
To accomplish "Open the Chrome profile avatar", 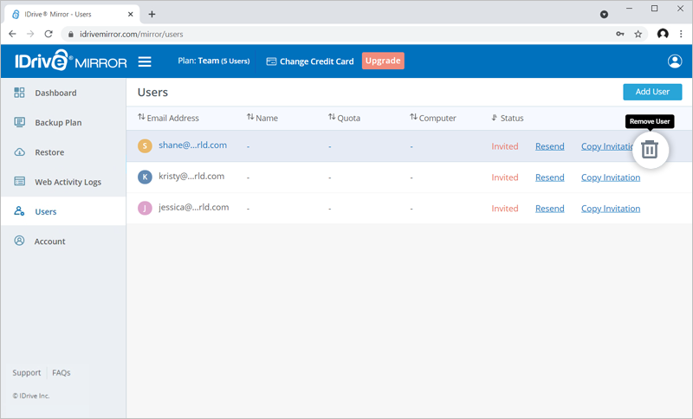I will tap(663, 34).
